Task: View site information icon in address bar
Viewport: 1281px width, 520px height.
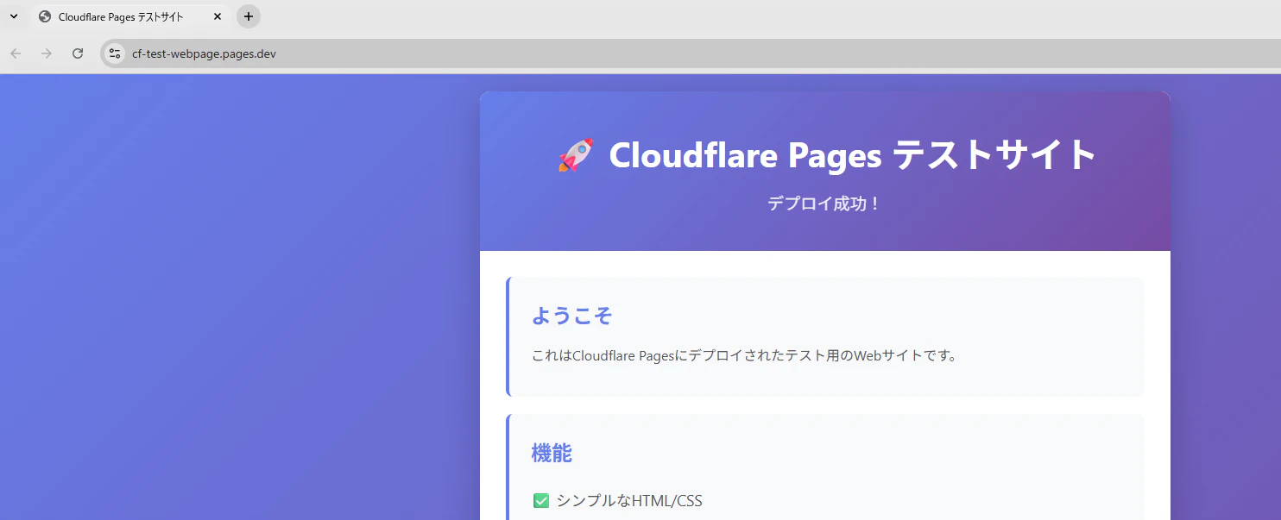Action: pyautogui.click(x=115, y=53)
